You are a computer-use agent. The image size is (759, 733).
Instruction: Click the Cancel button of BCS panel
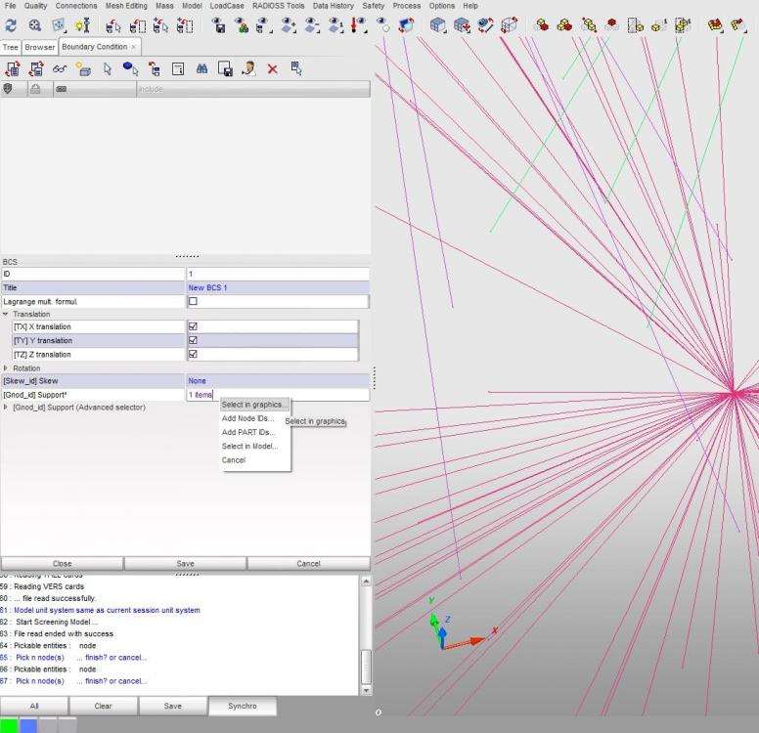[x=308, y=564]
